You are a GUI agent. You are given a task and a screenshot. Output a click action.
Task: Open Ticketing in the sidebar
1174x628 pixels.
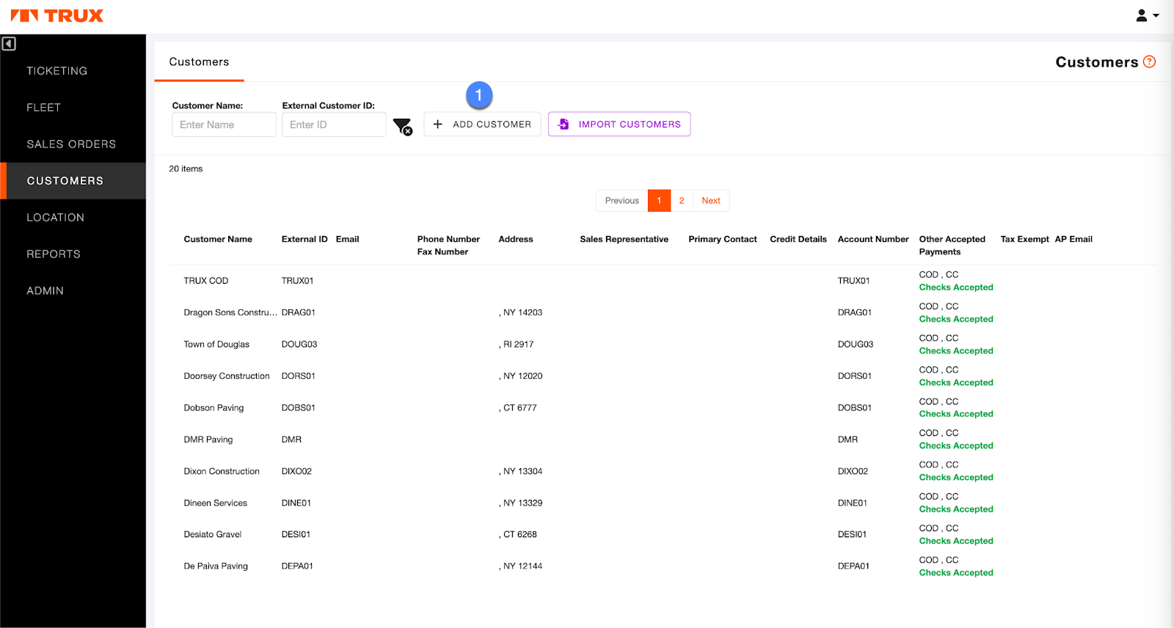click(x=57, y=71)
